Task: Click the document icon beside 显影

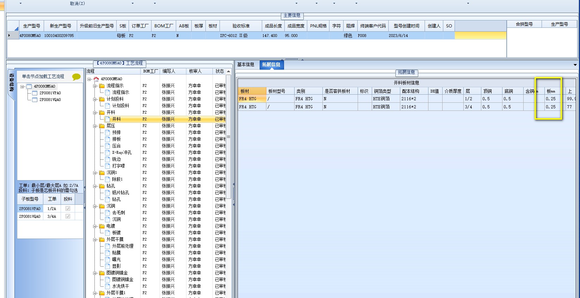Action: click(x=107, y=266)
